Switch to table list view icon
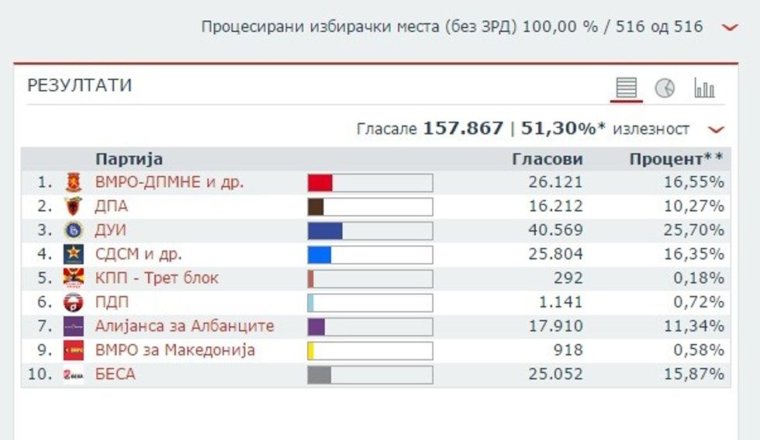This screenshot has width=760, height=440. pos(626,88)
